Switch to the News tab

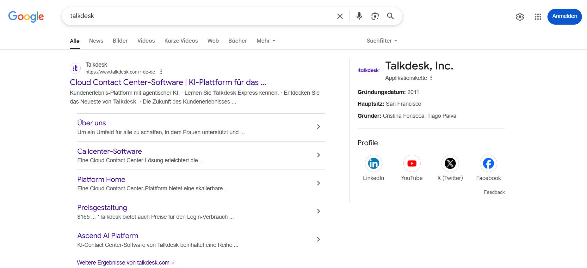click(96, 41)
